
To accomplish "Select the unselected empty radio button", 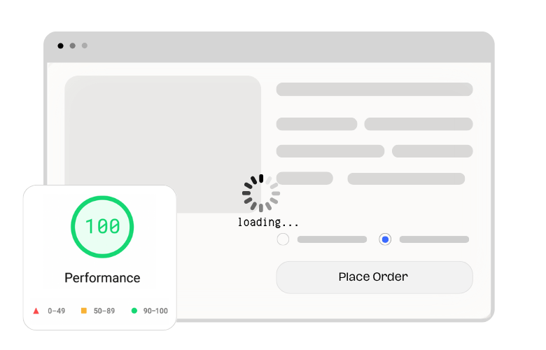I will pyautogui.click(x=283, y=239).
